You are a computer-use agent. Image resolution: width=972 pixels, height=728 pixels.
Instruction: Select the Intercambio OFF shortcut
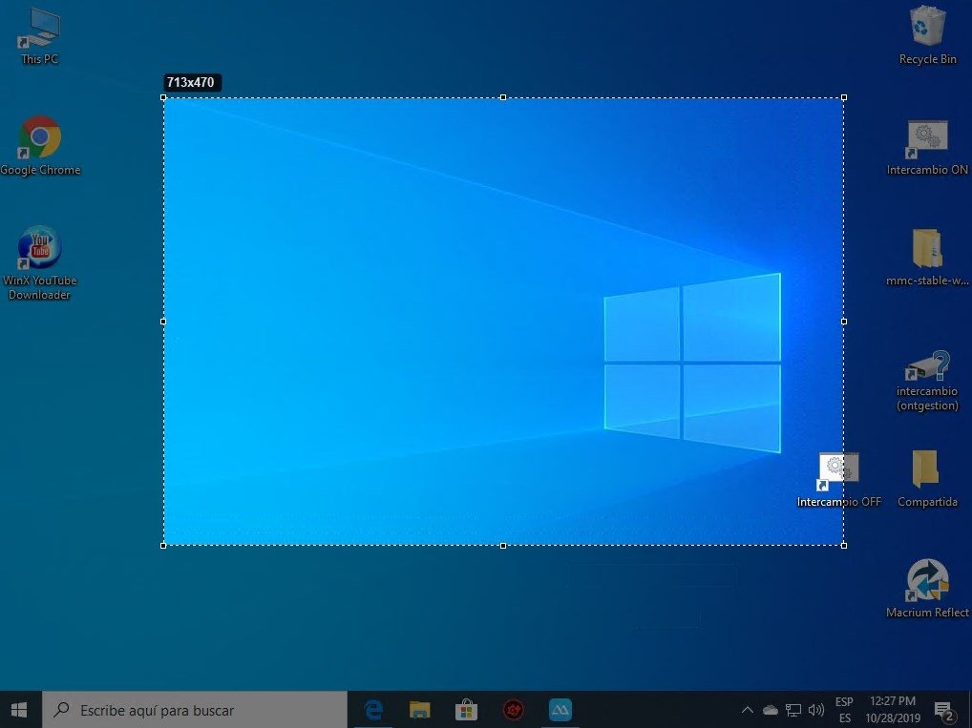coord(838,480)
